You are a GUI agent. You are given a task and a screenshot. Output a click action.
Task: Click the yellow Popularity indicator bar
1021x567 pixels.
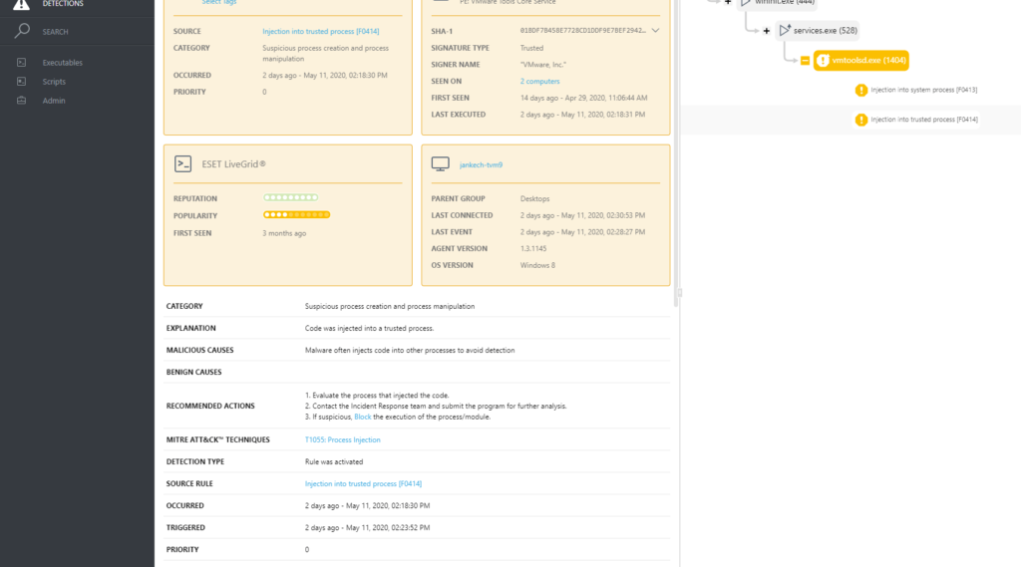(x=296, y=215)
